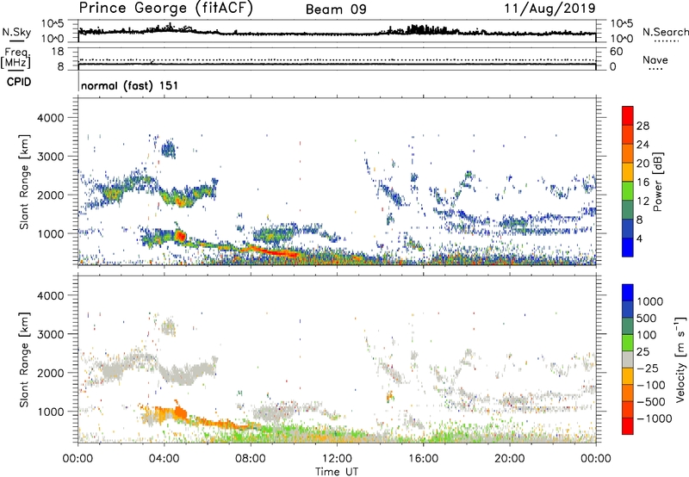Click the '16' tick on the power scale
The image size is (689, 477).
[642, 183]
